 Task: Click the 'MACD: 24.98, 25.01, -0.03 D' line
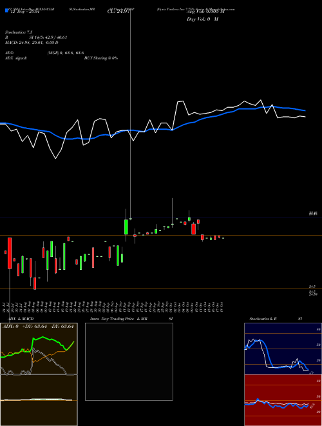coord(32,43)
